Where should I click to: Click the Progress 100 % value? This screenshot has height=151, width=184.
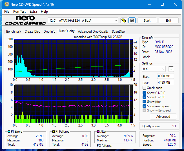(172, 136)
